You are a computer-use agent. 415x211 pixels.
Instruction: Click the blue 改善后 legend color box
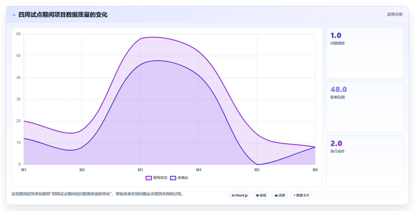click(173, 178)
